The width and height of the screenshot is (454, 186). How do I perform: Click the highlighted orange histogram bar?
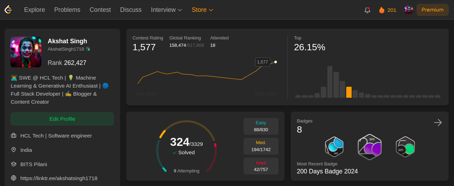point(349,92)
